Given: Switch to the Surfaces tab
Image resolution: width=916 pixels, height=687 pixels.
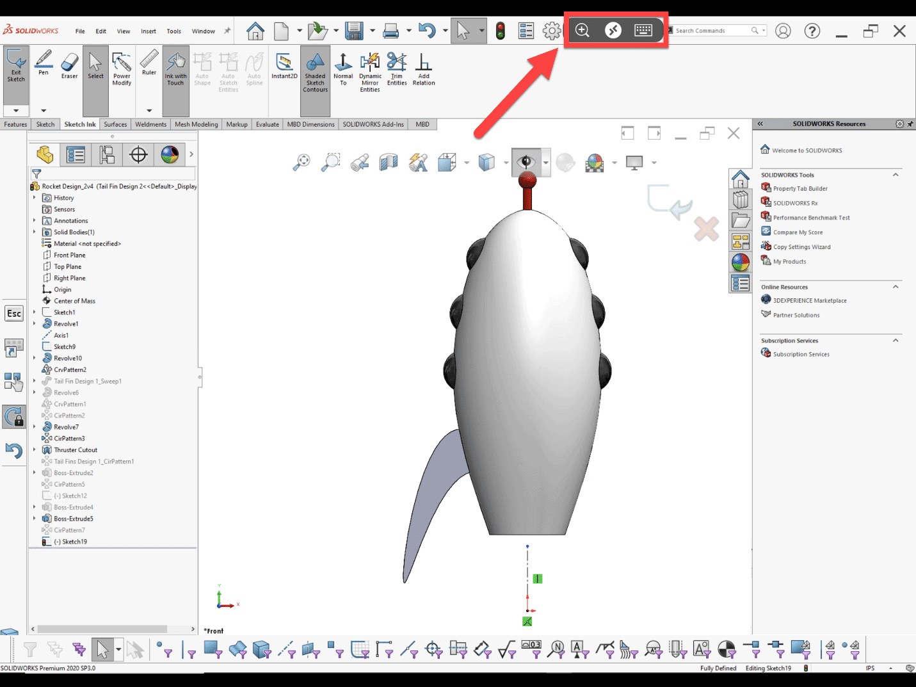Looking at the screenshot, I should 115,124.
